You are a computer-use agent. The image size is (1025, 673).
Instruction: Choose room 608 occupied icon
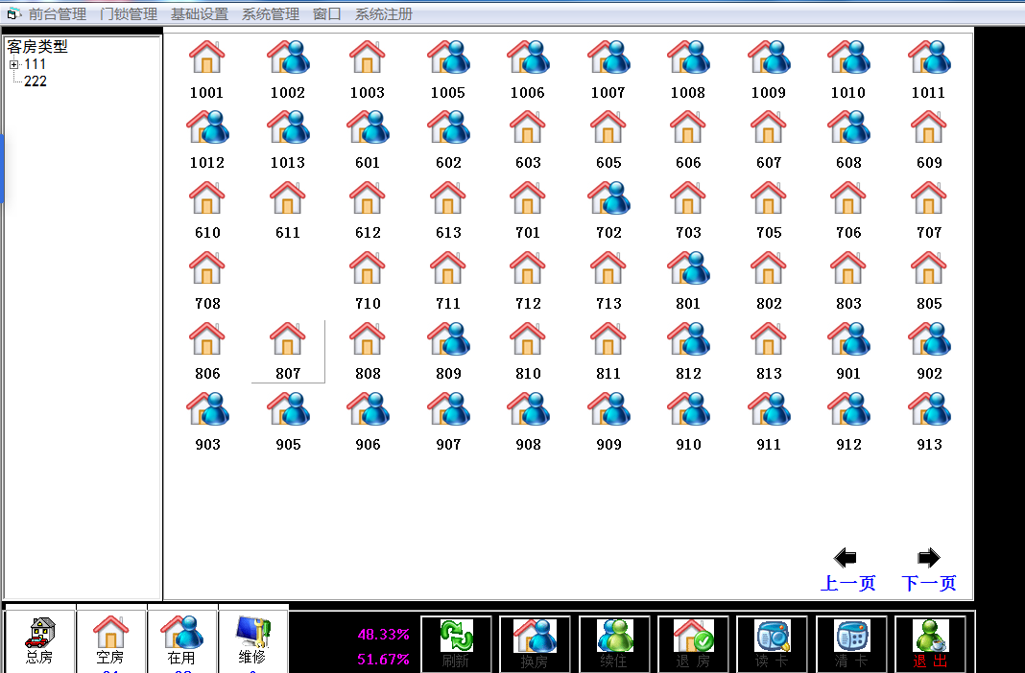[848, 128]
